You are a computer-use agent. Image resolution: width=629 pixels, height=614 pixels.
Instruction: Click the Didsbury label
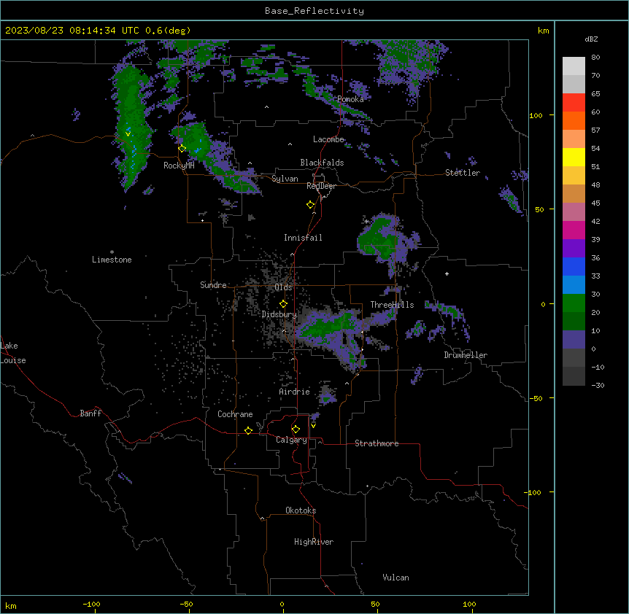click(x=279, y=314)
